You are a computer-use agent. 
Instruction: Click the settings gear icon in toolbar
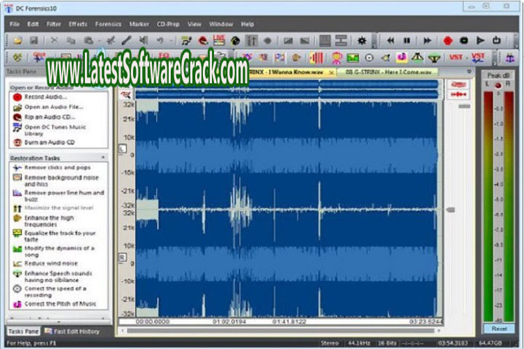(x=360, y=40)
